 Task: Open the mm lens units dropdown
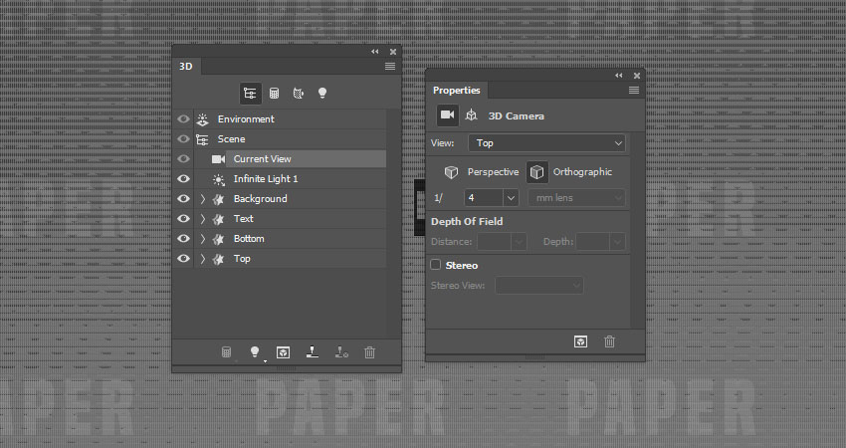point(576,198)
